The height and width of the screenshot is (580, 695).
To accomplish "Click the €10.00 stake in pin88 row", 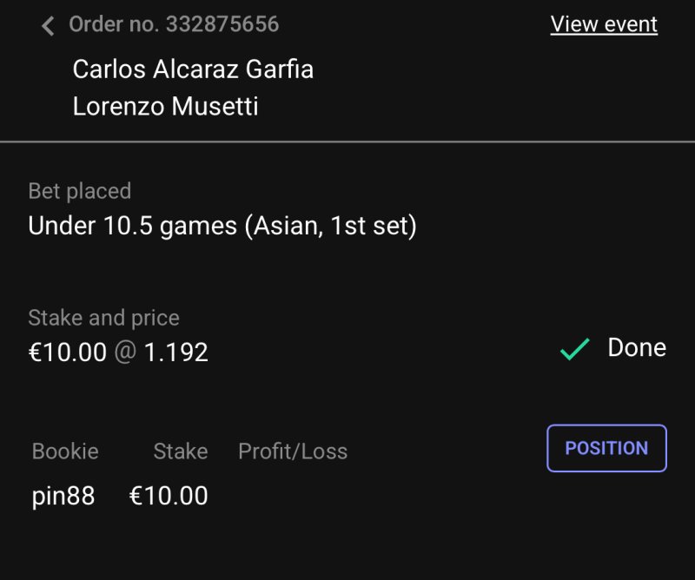I will (169, 496).
